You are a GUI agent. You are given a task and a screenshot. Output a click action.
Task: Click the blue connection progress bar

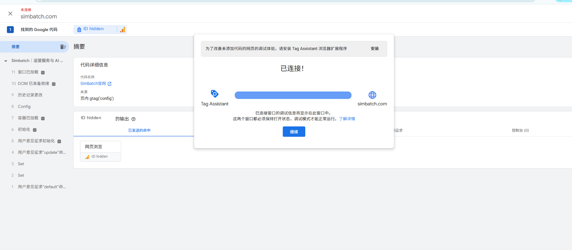click(293, 95)
